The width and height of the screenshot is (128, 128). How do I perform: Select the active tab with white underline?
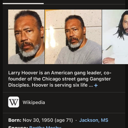pyautogui.click(x=23, y=3)
